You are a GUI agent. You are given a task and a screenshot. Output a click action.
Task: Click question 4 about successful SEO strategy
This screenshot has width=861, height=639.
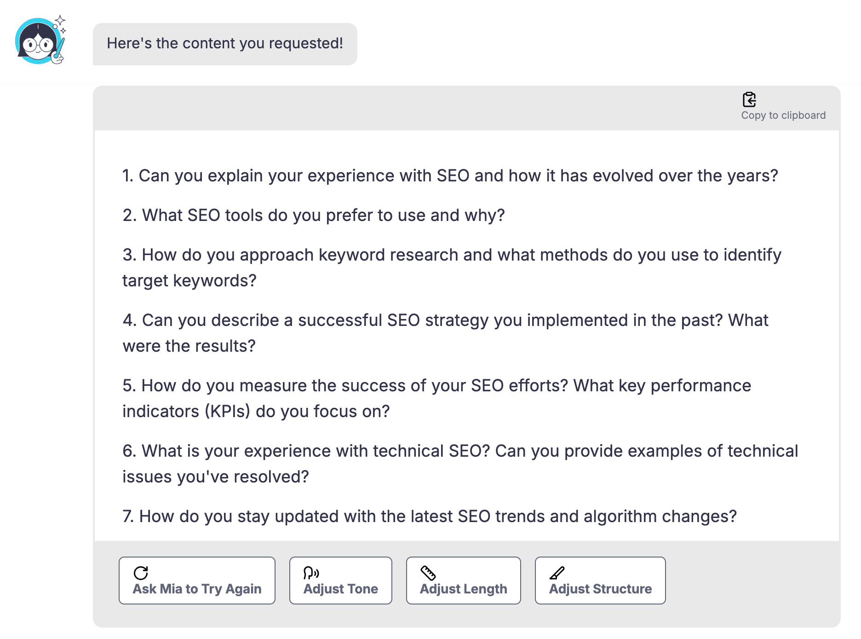pos(445,332)
